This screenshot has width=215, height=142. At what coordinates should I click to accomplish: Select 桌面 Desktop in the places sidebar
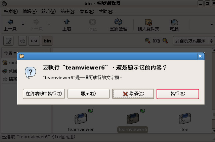(x=10, y=71)
